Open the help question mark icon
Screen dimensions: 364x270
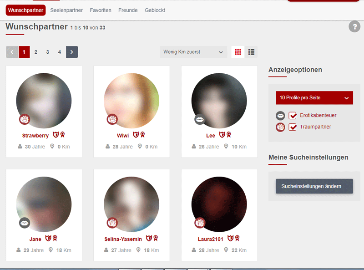point(354,26)
